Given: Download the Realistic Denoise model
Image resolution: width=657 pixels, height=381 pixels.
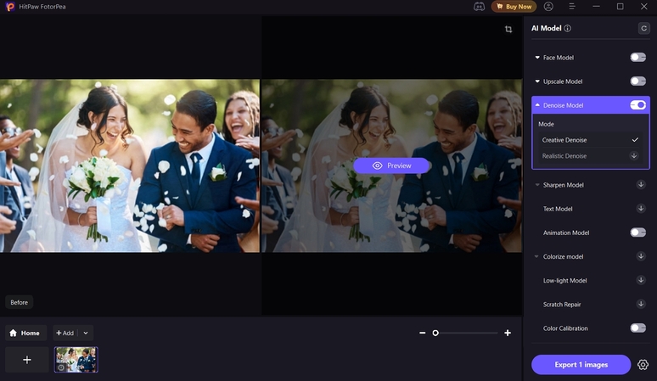Looking at the screenshot, I should click(x=634, y=156).
